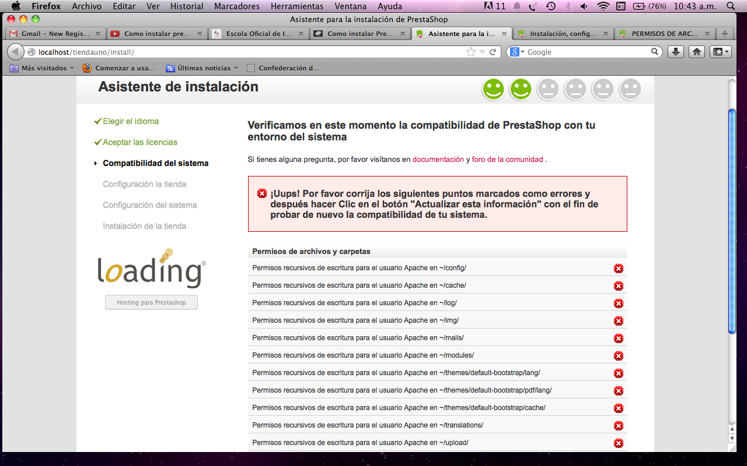Click the error icon for ~/translations/ row
This screenshot has width=747, height=466.
619,426
